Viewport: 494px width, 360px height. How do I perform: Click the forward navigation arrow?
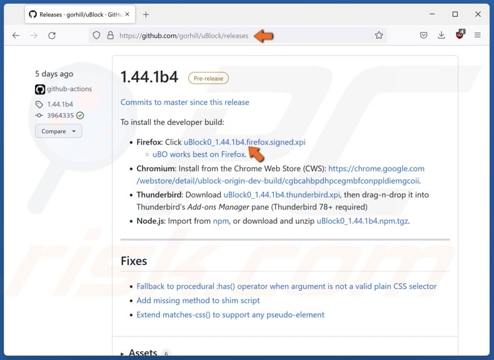34,36
